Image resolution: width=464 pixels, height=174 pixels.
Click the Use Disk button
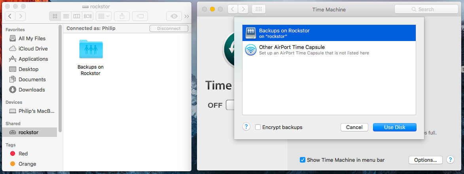pos(394,127)
